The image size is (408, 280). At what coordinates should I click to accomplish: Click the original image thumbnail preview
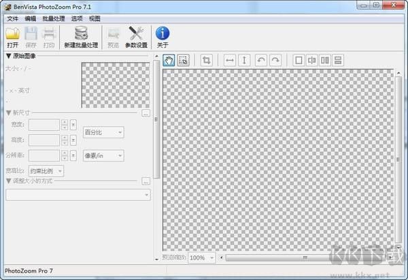click(116, 85)
